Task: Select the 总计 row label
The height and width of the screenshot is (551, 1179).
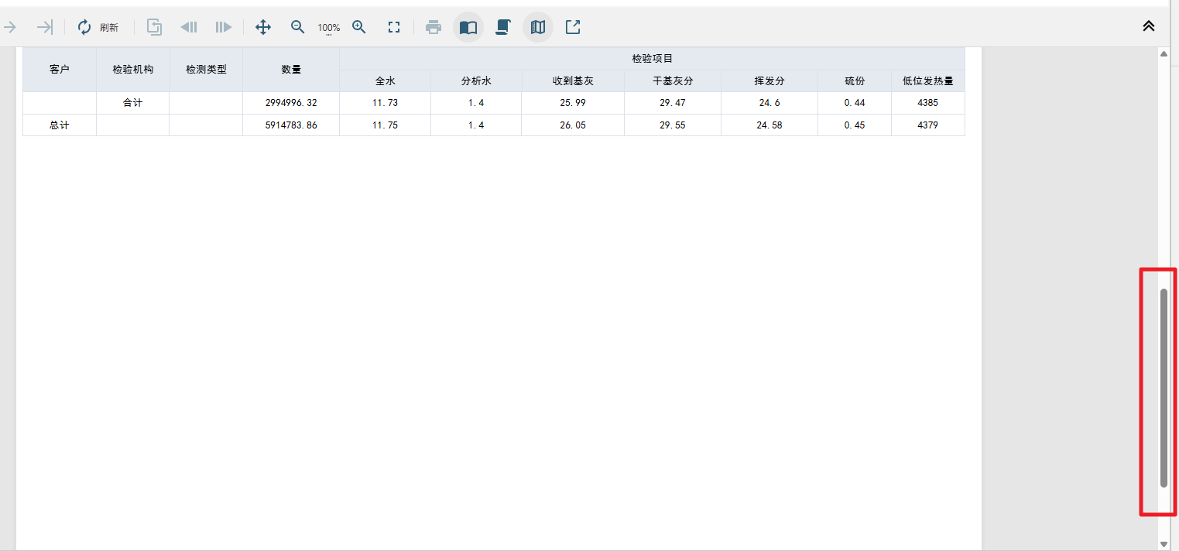Action: pyautogui.click(x=60, y=125)
